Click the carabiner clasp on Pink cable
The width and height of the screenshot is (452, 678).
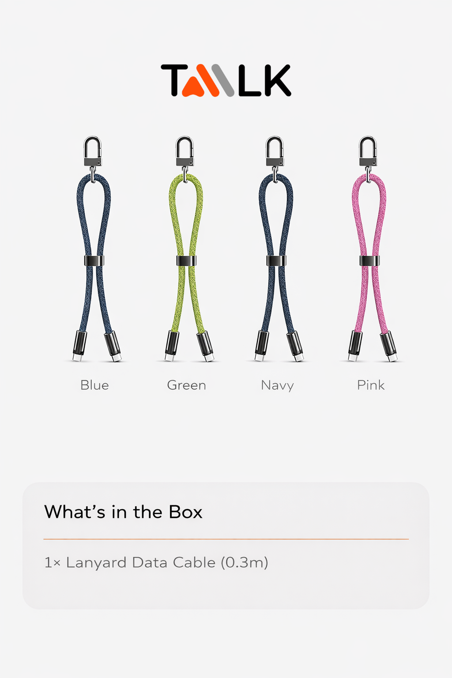pyautogui.click(x=368, y=151)
